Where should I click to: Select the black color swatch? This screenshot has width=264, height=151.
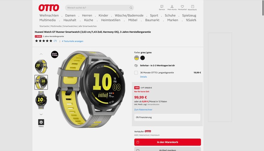[x=142, y=58]
